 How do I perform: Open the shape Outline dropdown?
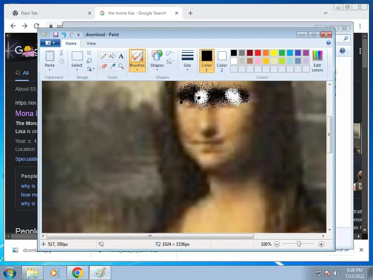[x=170, y=53]
